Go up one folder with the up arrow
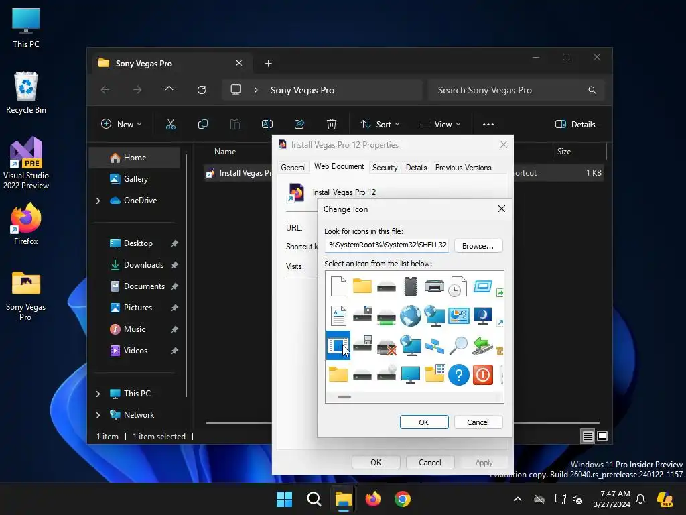This screenshot has width=686, height=515. (x=169, y=90)
